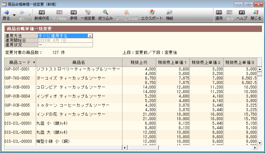Click upper 5,100 value for DIS-SIL-00001
This screenshot has width=265, height=153.
click(x=251, y=123)
